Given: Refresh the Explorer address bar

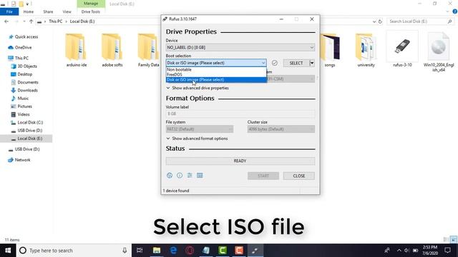Looking at the screenshot, I should click(x=380, y=21).
